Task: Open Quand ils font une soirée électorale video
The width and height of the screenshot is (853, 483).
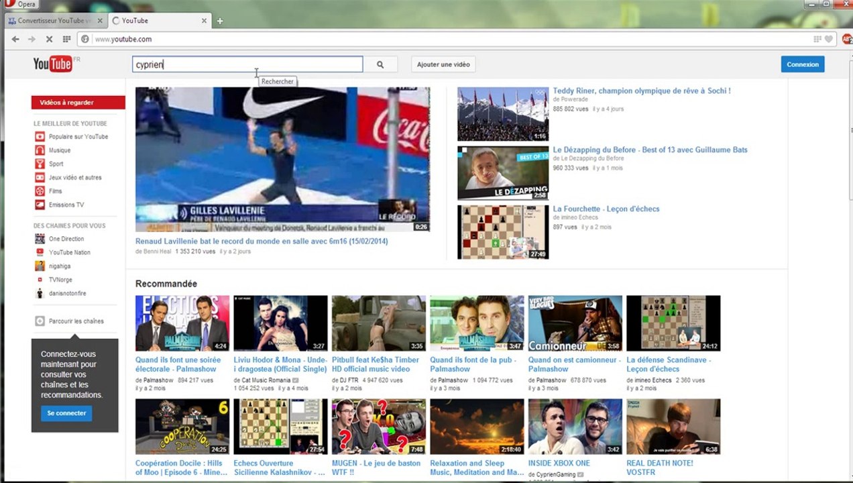Action: pyautogui.click(x=179, y=364)
